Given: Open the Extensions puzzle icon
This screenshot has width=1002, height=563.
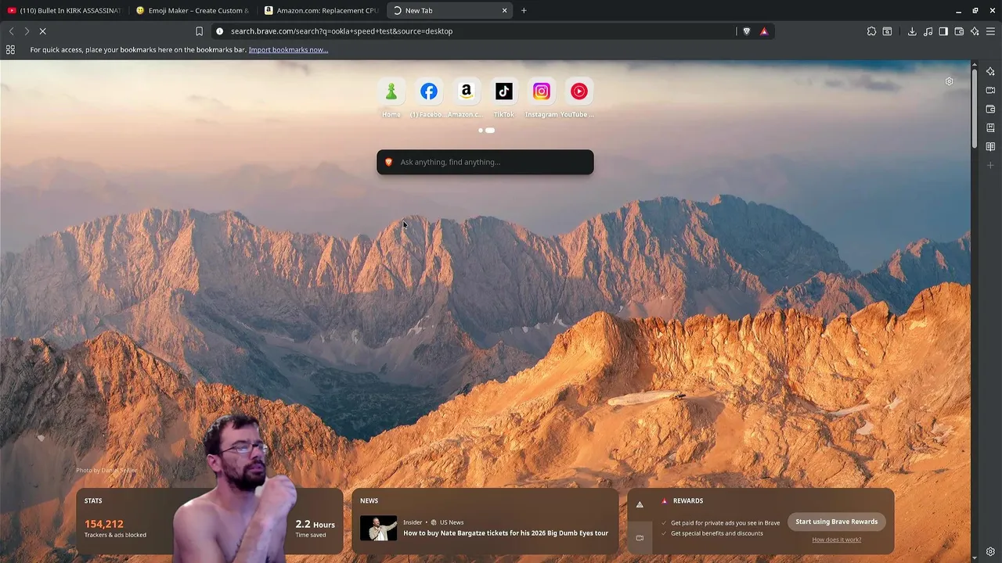Looking at the screenshot, I should (871, 31).
